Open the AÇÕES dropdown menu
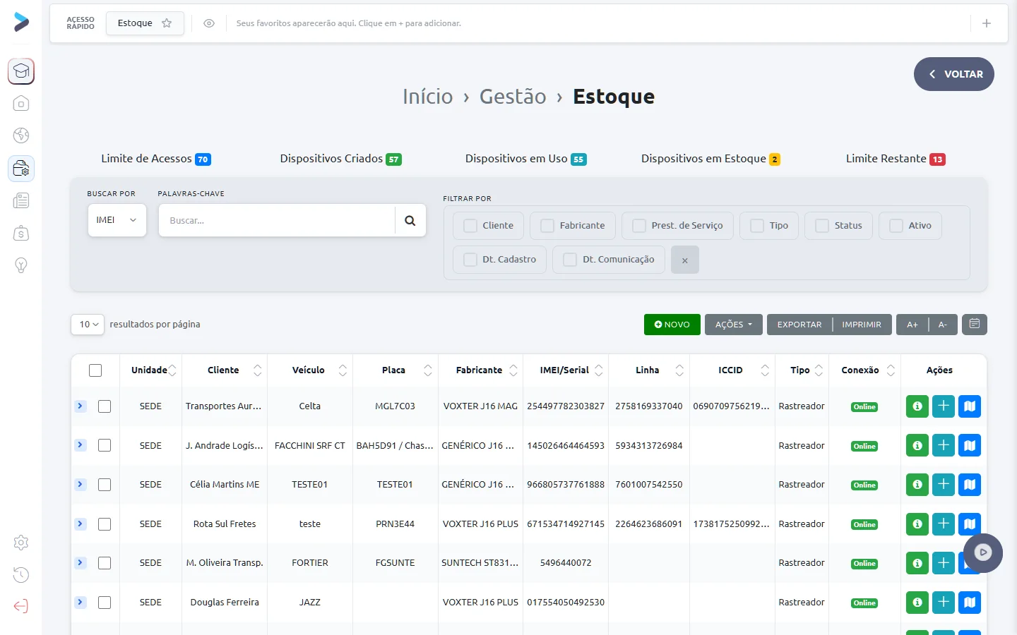Viewport: 1017px width, 635px height. 734,325
